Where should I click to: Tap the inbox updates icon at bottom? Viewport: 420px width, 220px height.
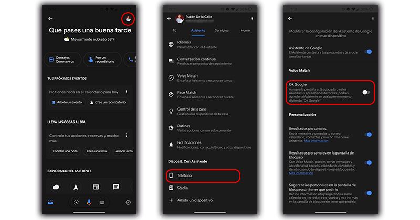tap(50, 202)
